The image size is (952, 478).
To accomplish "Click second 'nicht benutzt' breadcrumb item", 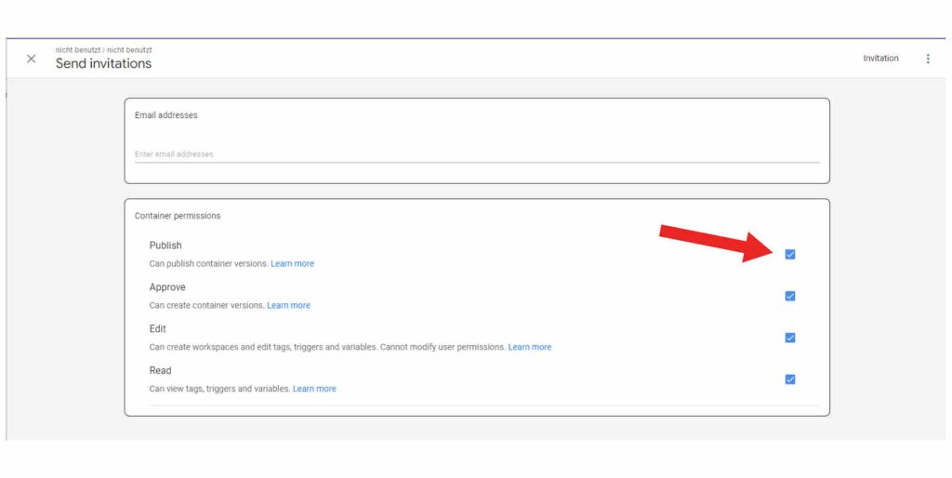I will pos(130,49).
